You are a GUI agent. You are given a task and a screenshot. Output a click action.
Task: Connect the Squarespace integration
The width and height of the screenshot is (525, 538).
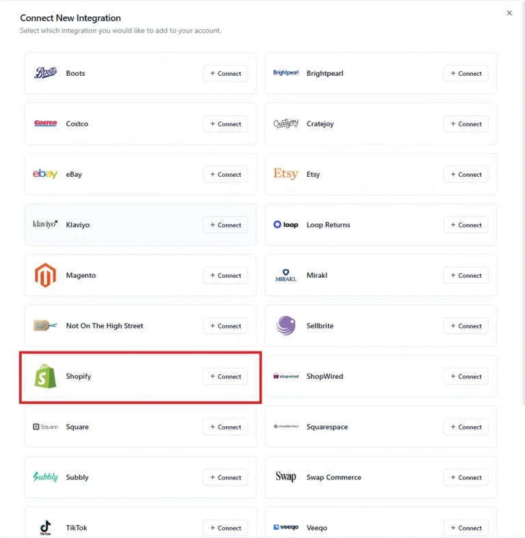click(466, 427)
